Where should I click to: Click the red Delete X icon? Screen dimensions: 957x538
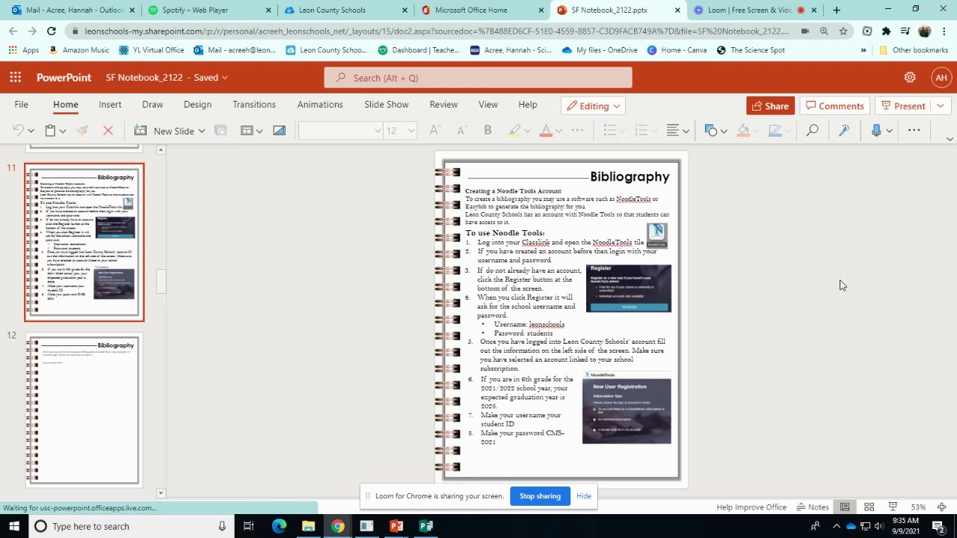point(108,131)
